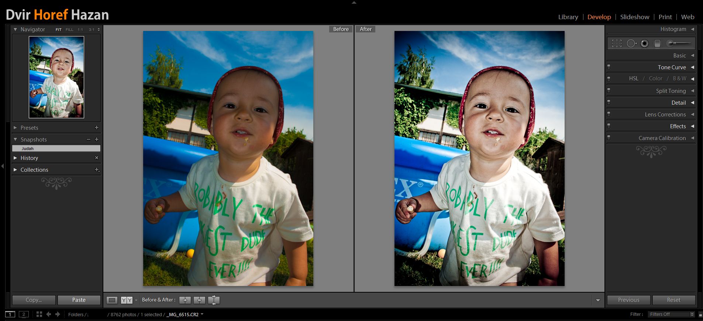Expand the Presets panel

click(x=29, y=128)
